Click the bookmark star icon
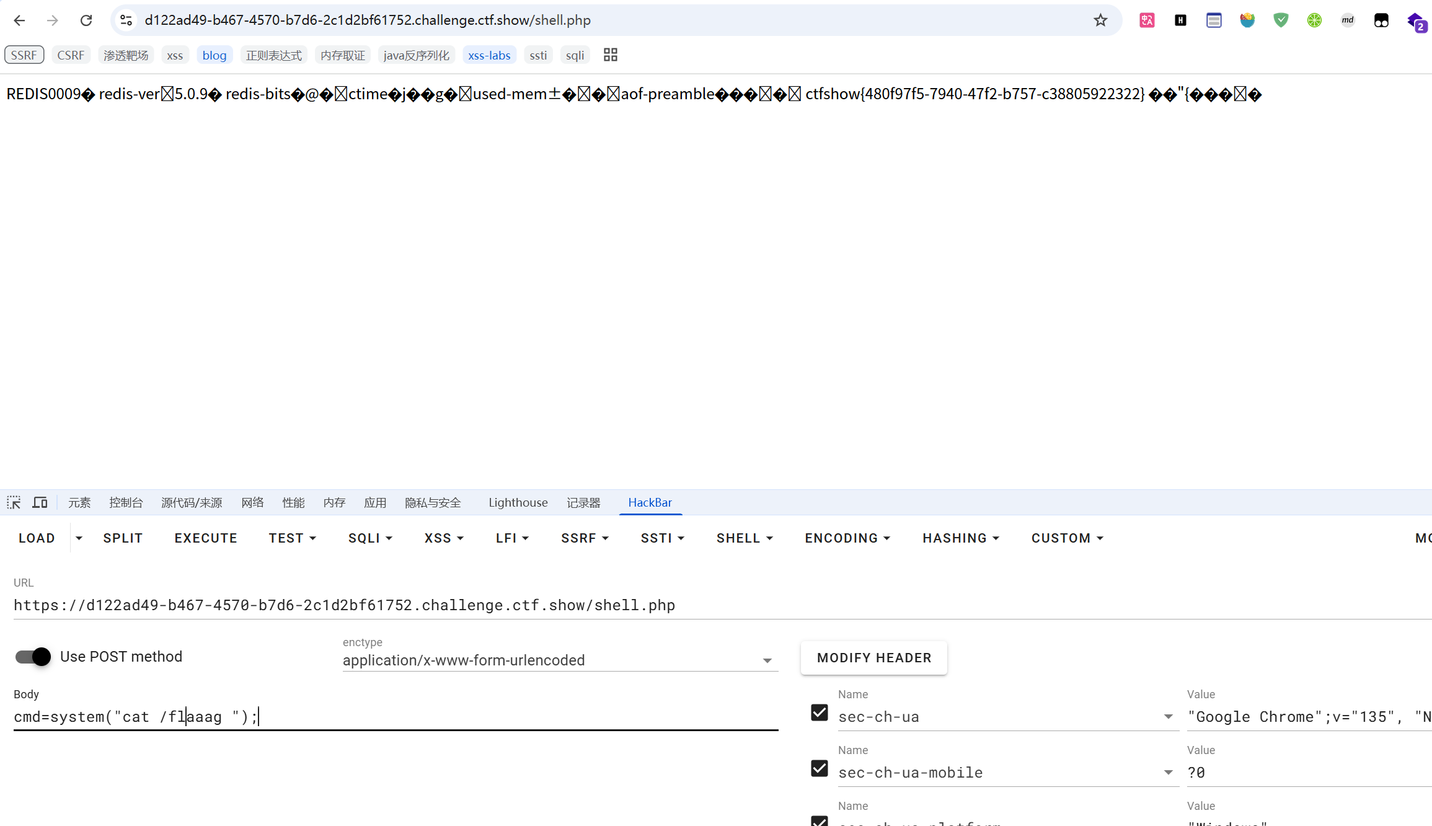The width and height of the screenshot is (1432, 826). 1100,20
